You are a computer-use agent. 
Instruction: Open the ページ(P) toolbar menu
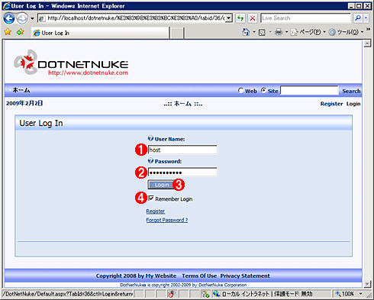coord(308,32)
